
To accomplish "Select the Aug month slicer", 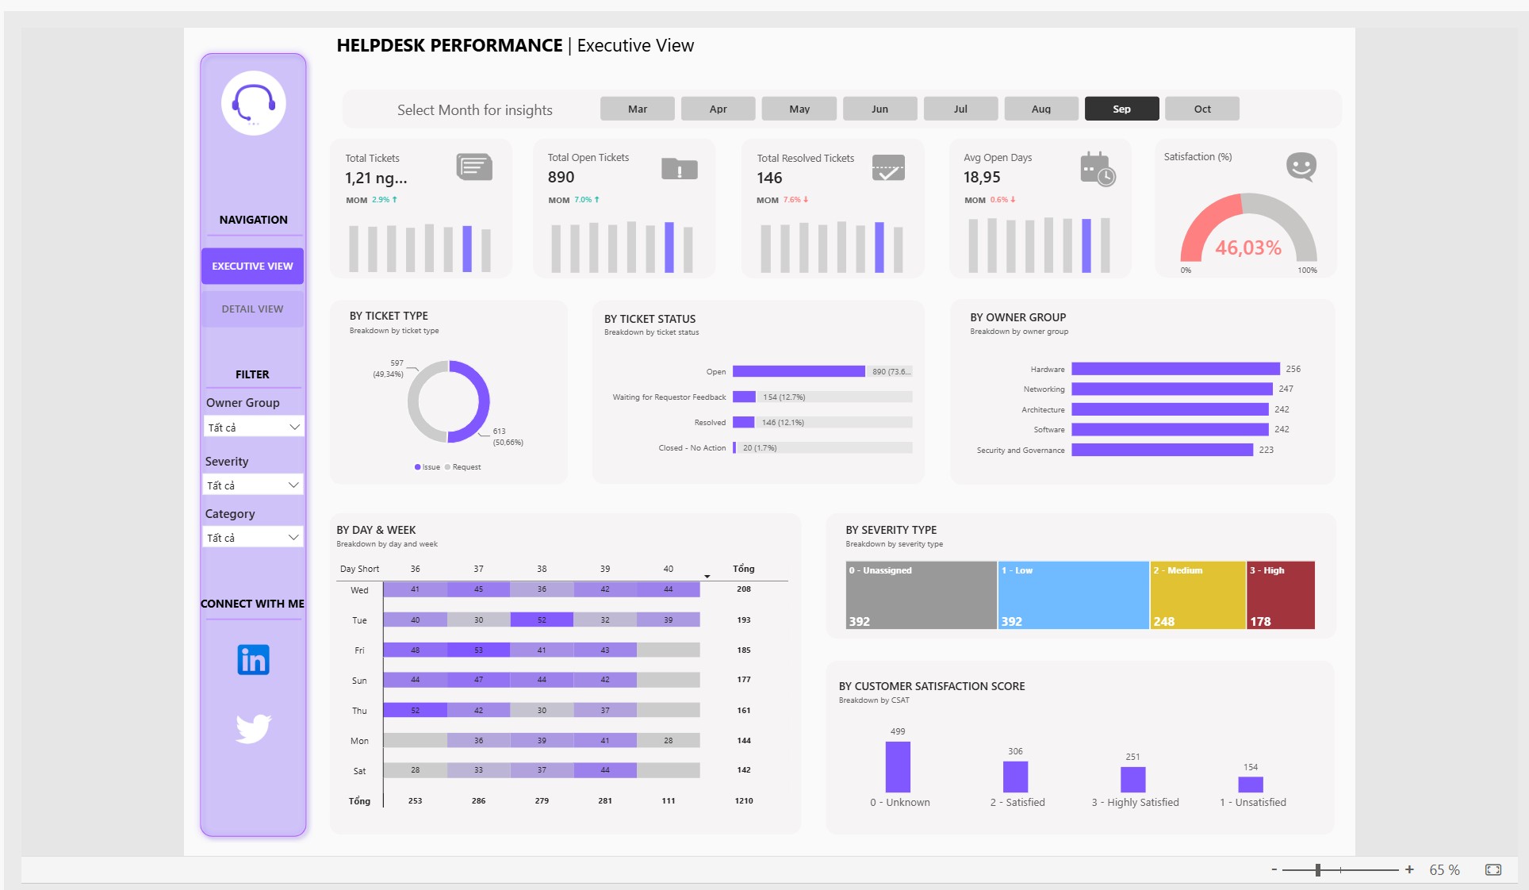I will (x=1040, y=109).
